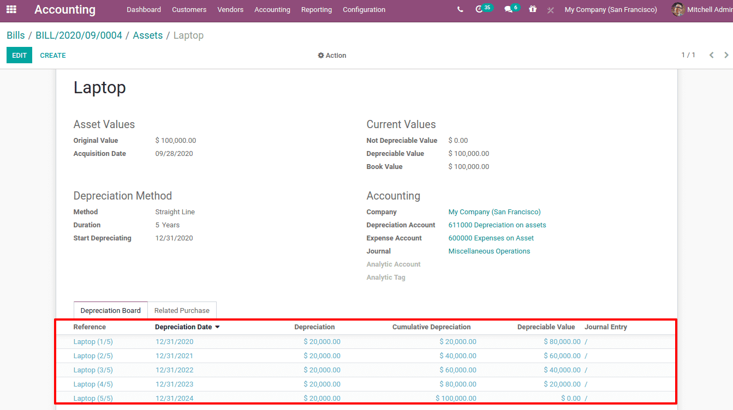The width and height of the screenshot is (733, 410).
Task: Open Laptop (4/5) depreciation line
Action: click(x=93, y=384)
